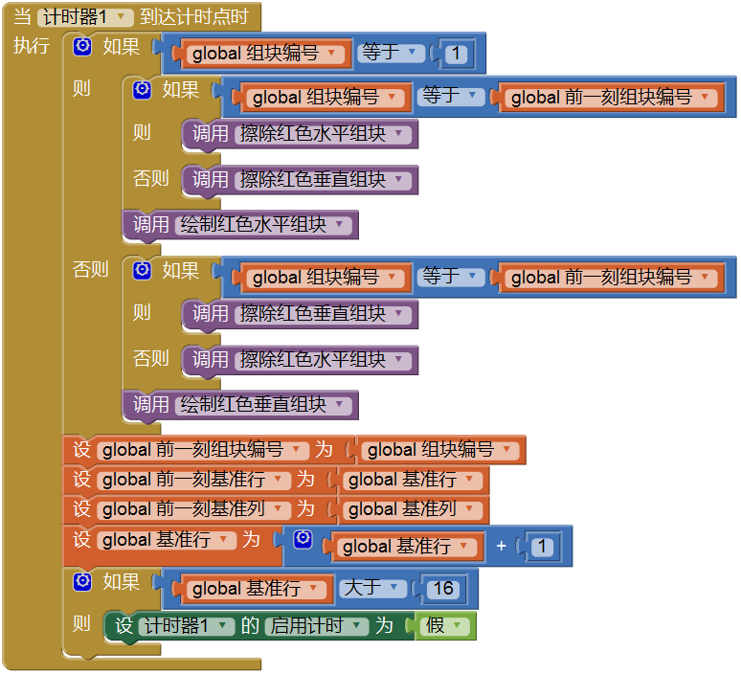Click the number 1 field in the top 等于 comparison
The width and height of the screenshot is (741, 674).
(456, 54)
